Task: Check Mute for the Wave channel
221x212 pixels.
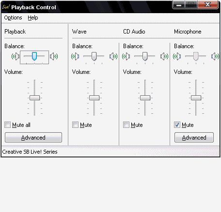Action: pyautogui.click(x=75, y=125)
